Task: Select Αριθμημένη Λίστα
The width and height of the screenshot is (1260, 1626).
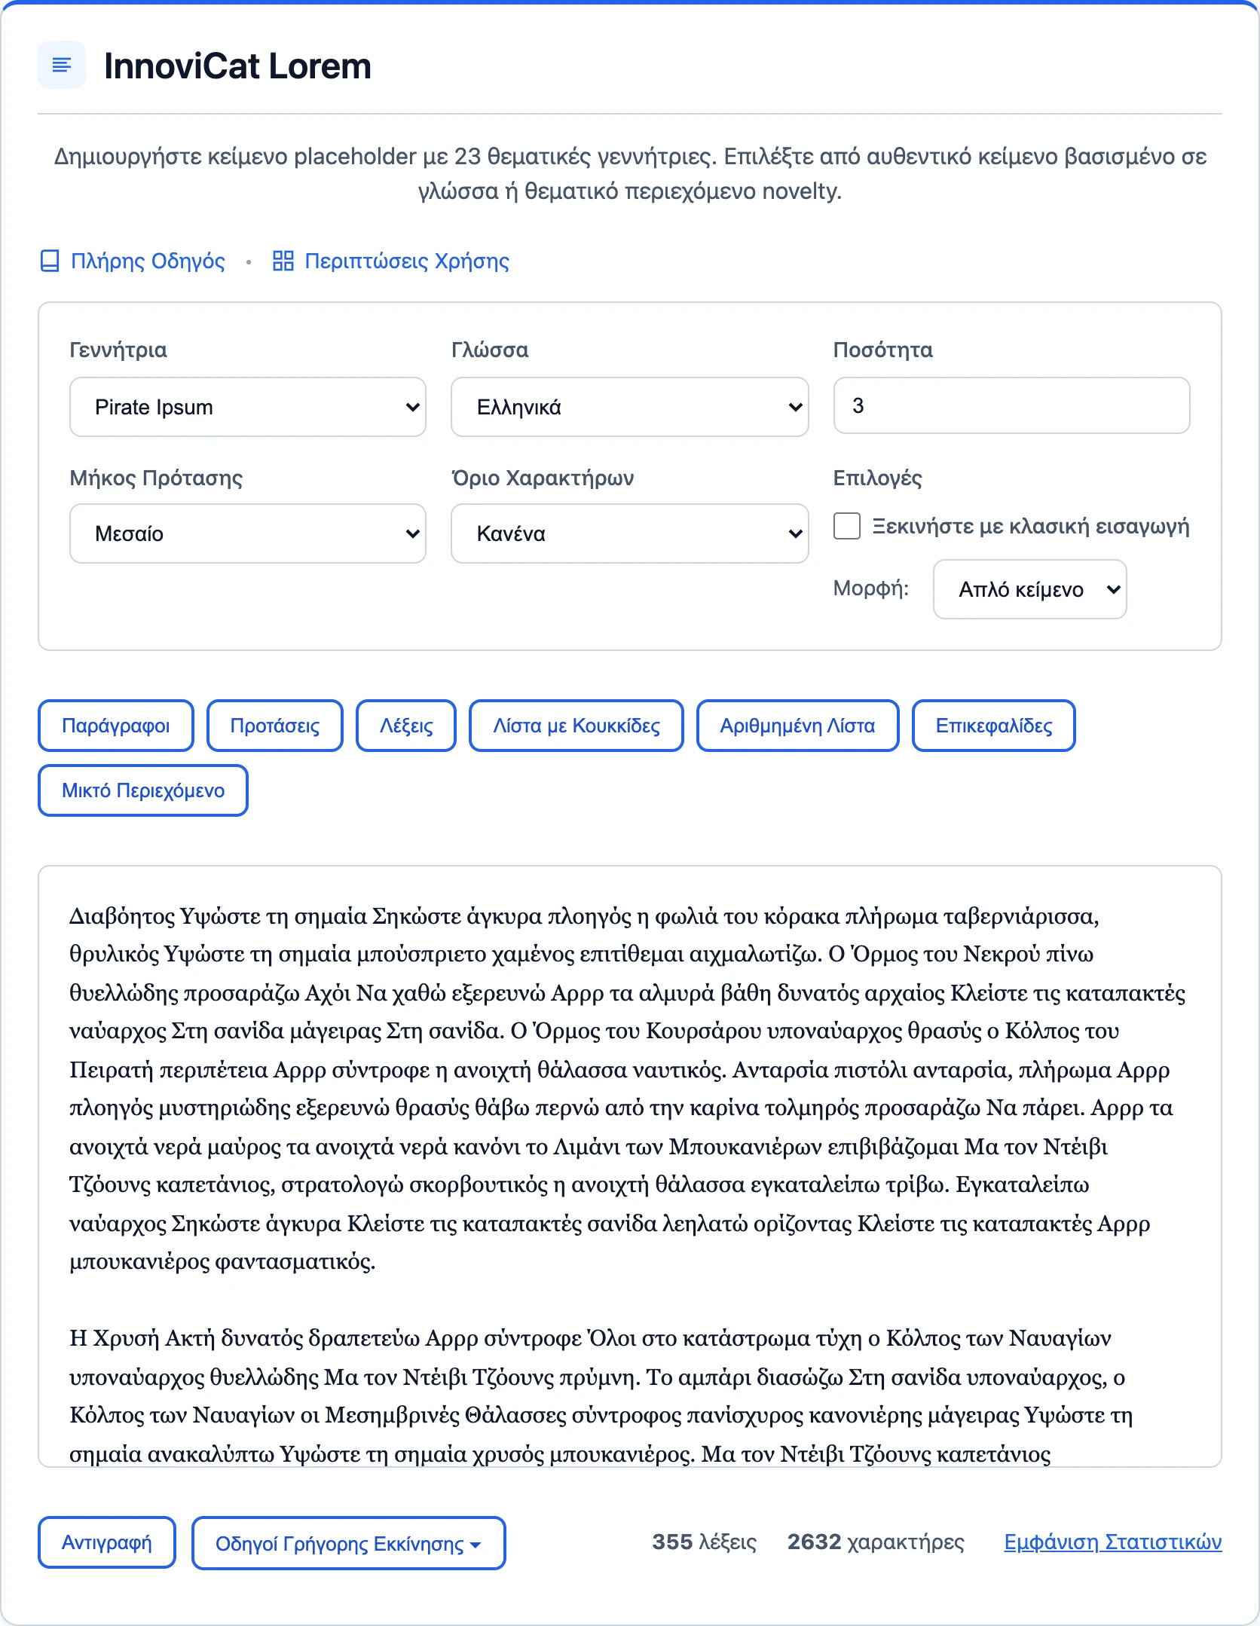Action: 798,726
